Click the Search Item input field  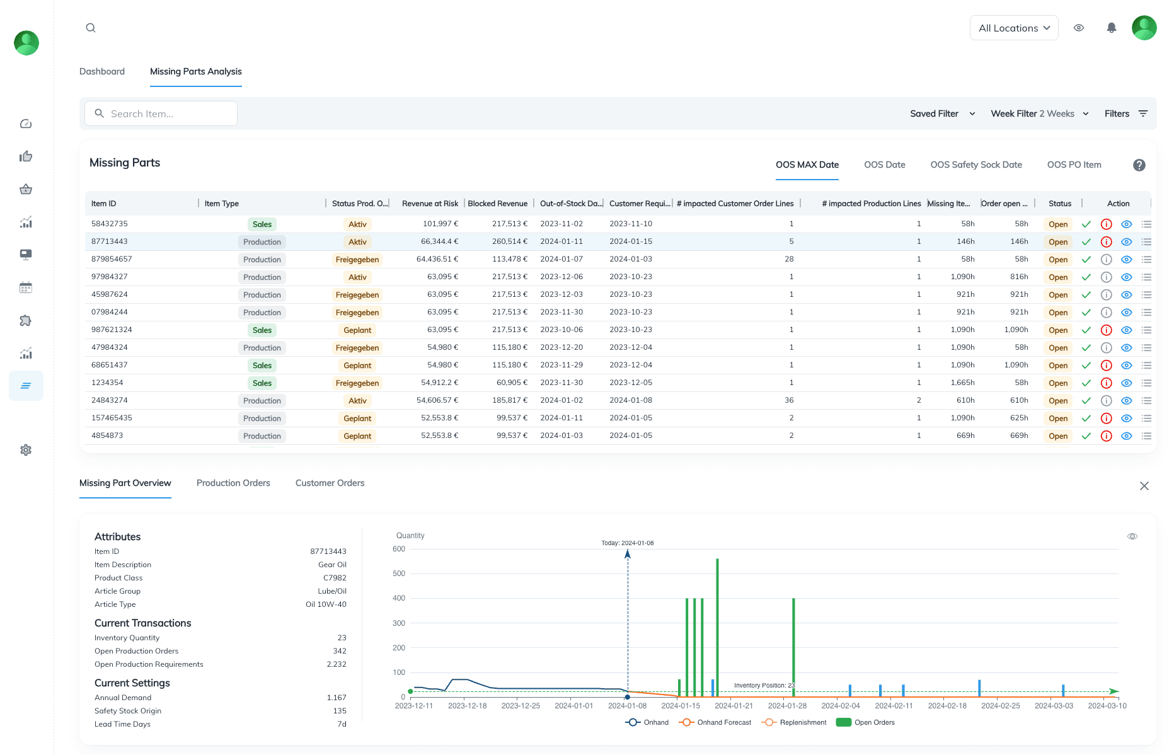point(161,113)
